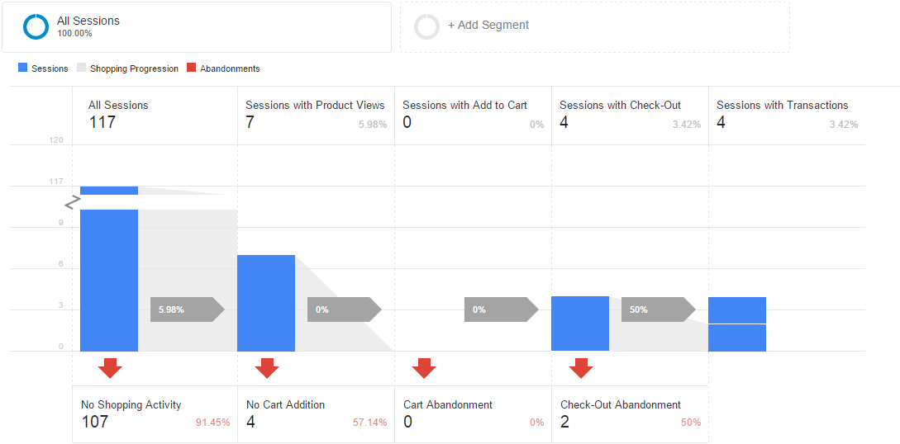Click red abandonment arrow above No Cart Addition
The height and width of the screenshot is (444, 900).
[267, 368]
